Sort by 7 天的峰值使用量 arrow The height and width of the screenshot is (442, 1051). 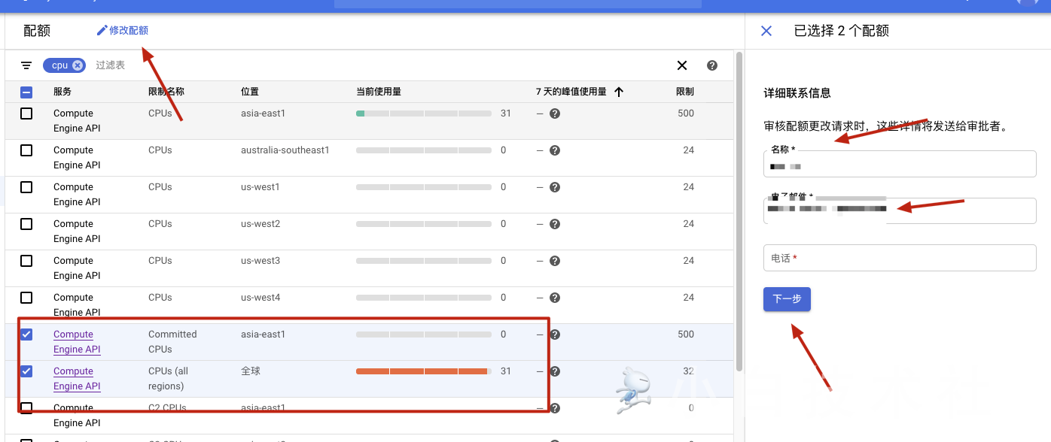pos(619,92)
